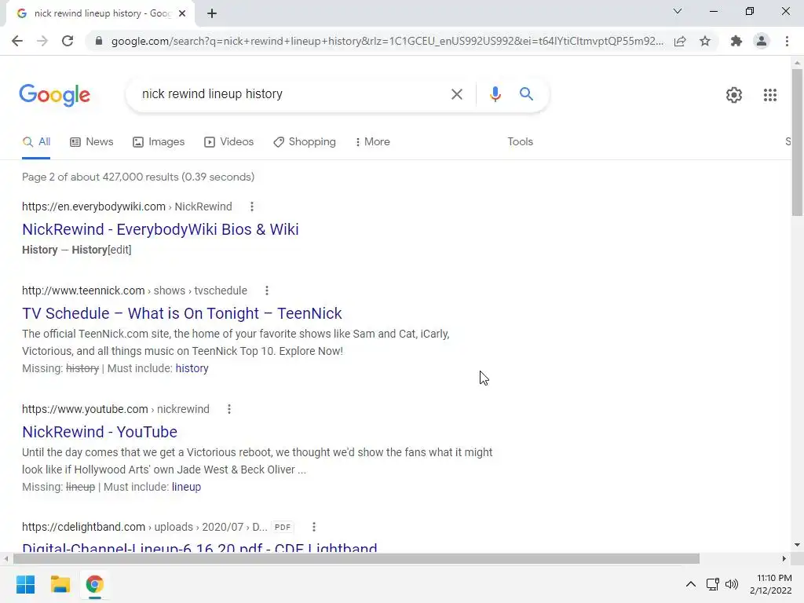Clear the search query with the X
Image resolution: width=804 pixels, height=603 pixels.
456,94
